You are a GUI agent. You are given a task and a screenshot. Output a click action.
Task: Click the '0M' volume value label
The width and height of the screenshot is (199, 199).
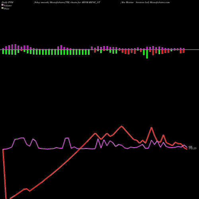(190, 147)
